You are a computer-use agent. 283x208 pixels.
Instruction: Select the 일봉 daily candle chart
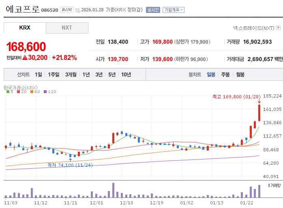point(211,74)
